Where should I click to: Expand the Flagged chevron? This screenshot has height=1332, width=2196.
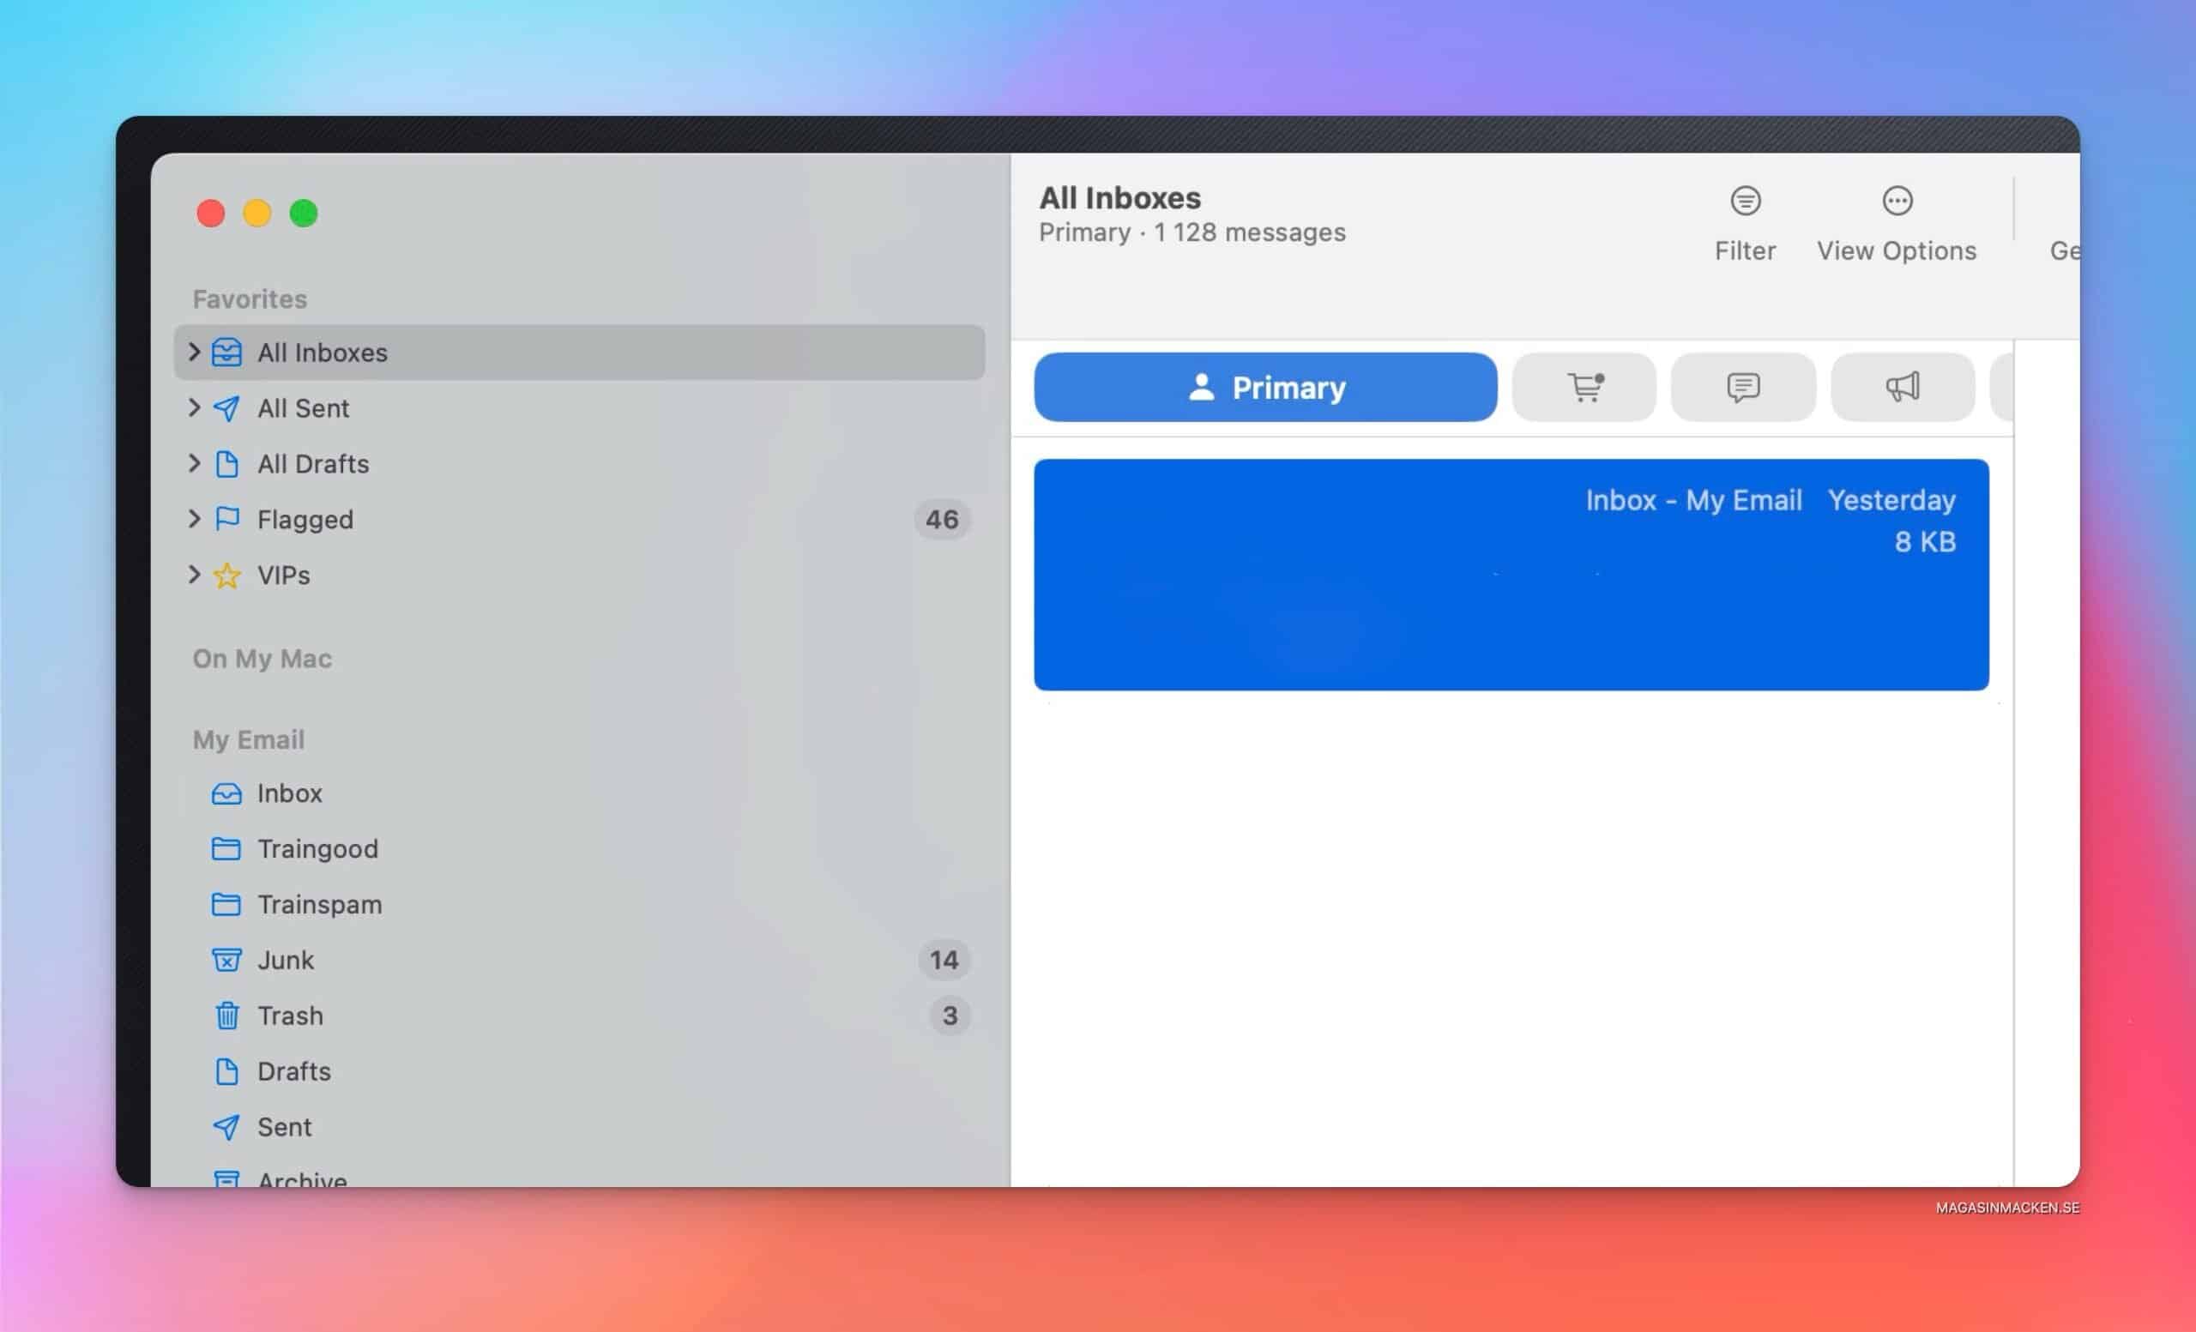click(193, 519)
